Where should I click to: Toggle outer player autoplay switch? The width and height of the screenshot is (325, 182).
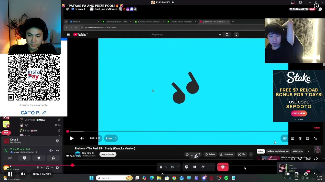tap(287, 174)
